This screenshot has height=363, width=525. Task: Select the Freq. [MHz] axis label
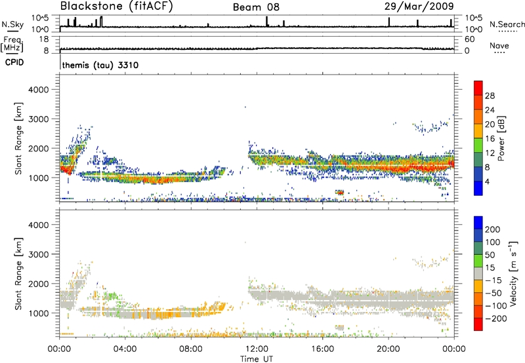[12, 45]
